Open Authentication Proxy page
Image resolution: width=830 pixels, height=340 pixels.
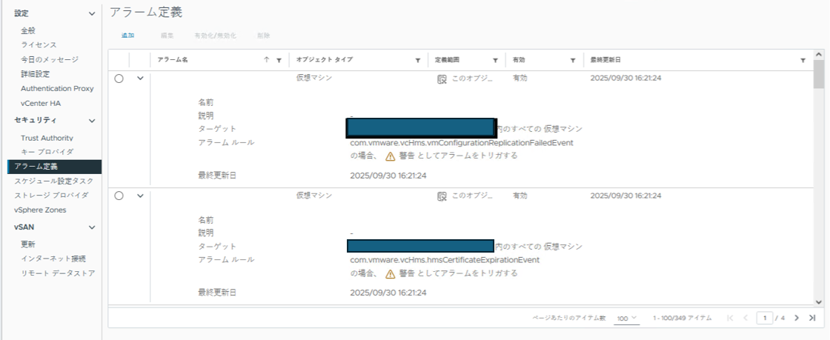pos(57,88)
